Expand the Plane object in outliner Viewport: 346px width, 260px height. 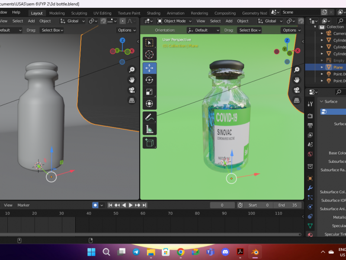pos(322,67)
